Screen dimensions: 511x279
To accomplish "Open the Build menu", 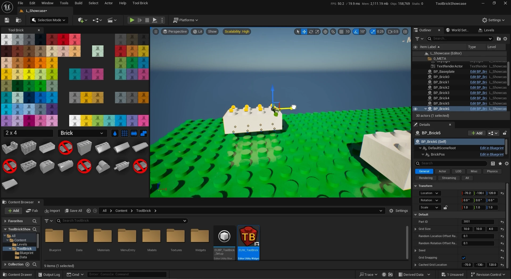I will click(x=79, y=3).
